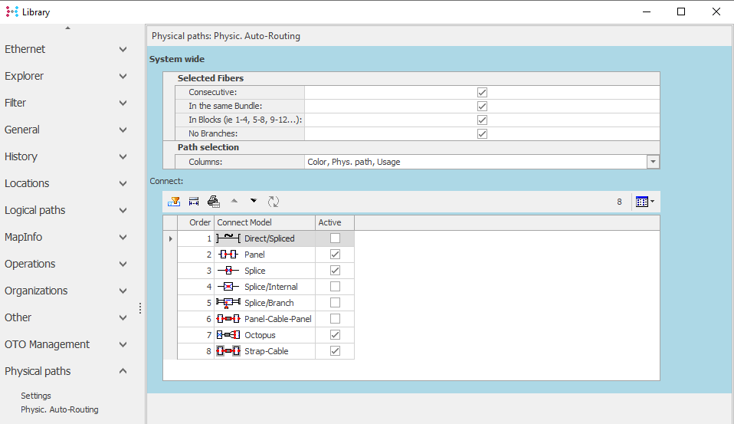Expand the General section chevron
Image resolution: width=734 pixels, height=424 pixels.
[123, 130]
